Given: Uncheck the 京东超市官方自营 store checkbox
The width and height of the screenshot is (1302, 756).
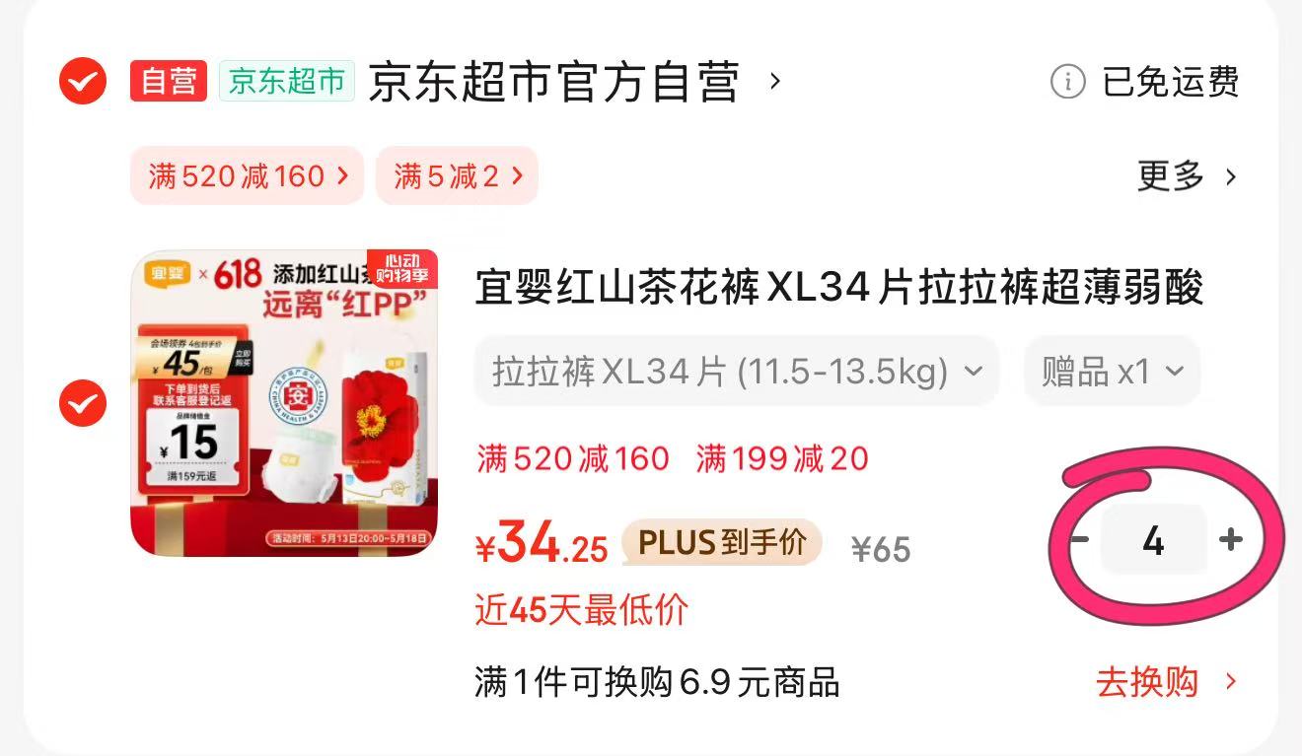Looking at the screenshot, I should tap(83, 81).
